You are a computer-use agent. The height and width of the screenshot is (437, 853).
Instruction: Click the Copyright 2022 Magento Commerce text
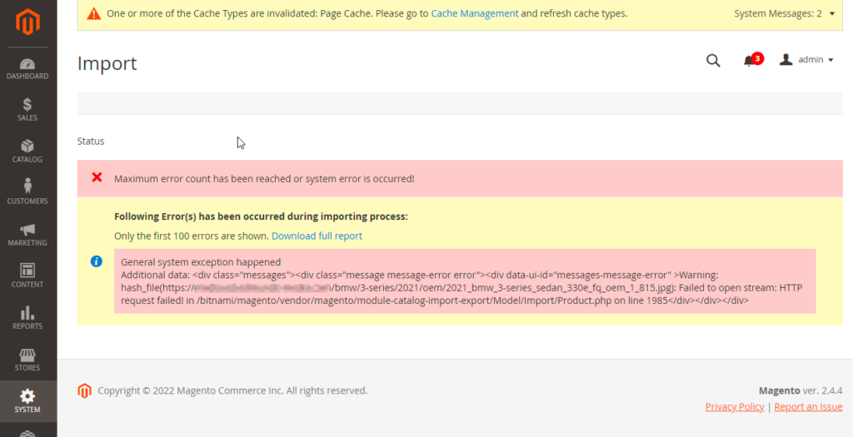point(232,390)
